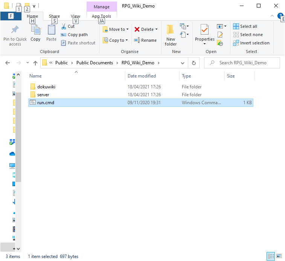Screen dimensions: 285x261
Task: Click Copy path in the ribbon
Action: [74, 35]
